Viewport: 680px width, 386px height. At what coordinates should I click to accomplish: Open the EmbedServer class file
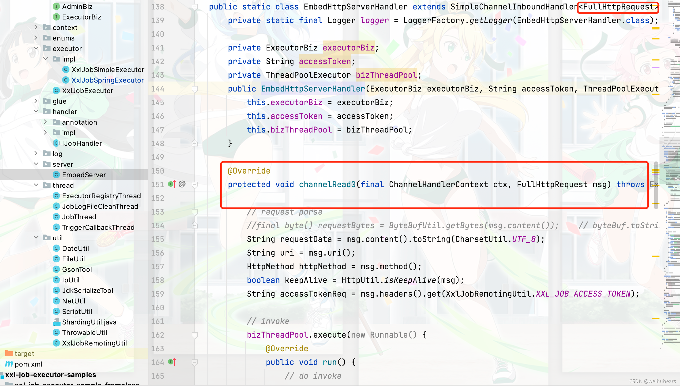pos(84,175)
